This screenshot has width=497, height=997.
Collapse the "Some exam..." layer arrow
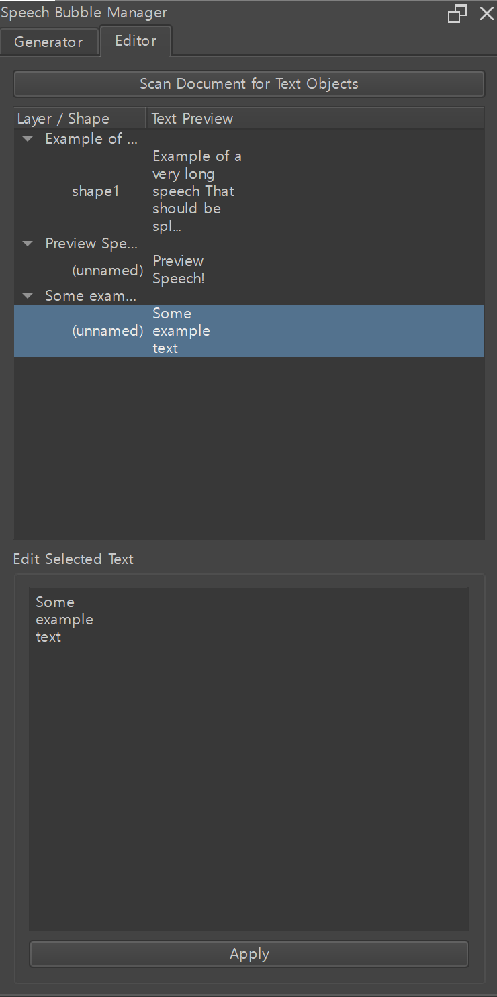(x=28, y=296)
